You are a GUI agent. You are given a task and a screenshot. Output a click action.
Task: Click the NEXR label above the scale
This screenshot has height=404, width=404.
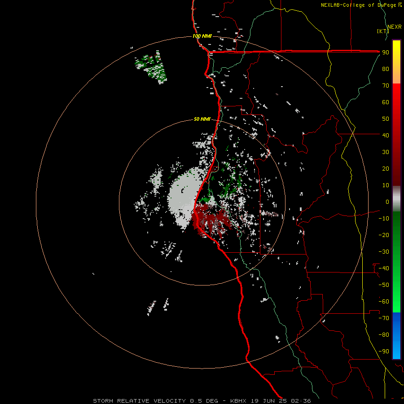[x=395, y=27]
